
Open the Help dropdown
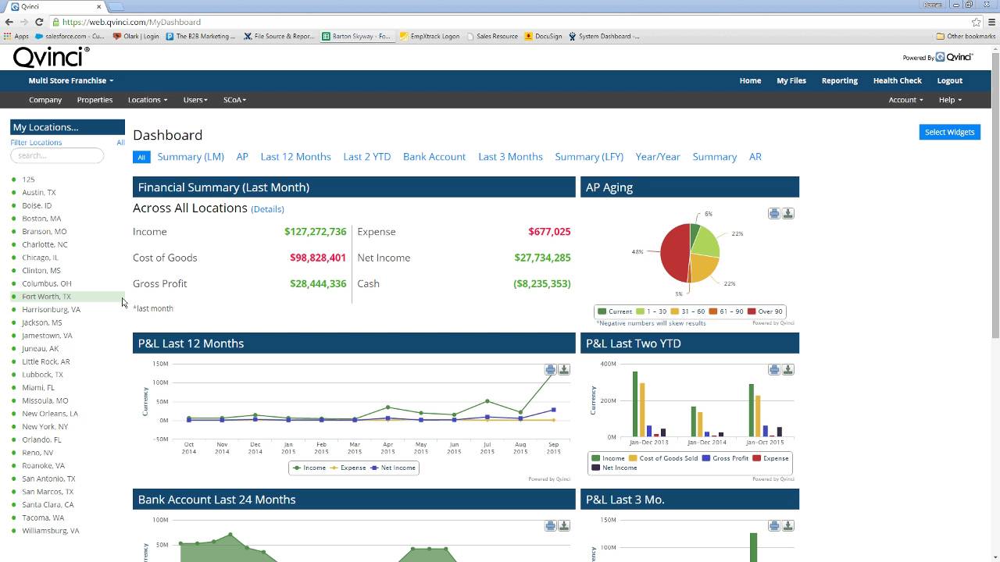(950, 100)
